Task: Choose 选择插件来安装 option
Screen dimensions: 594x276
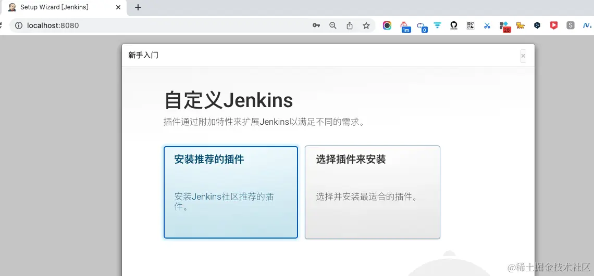Action: 373,192
